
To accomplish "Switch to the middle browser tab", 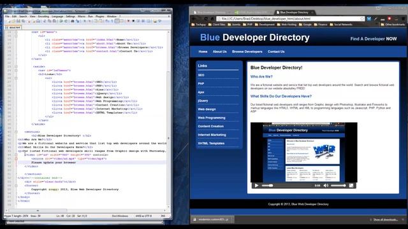I will pos(252,12).
